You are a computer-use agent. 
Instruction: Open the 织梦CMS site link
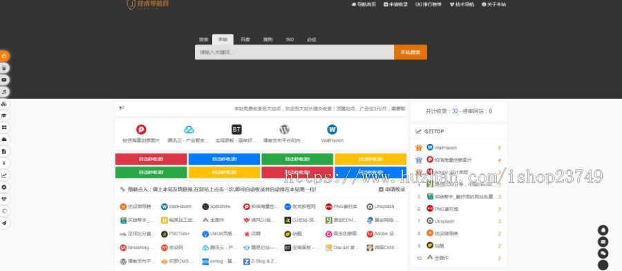click(178, 261)
